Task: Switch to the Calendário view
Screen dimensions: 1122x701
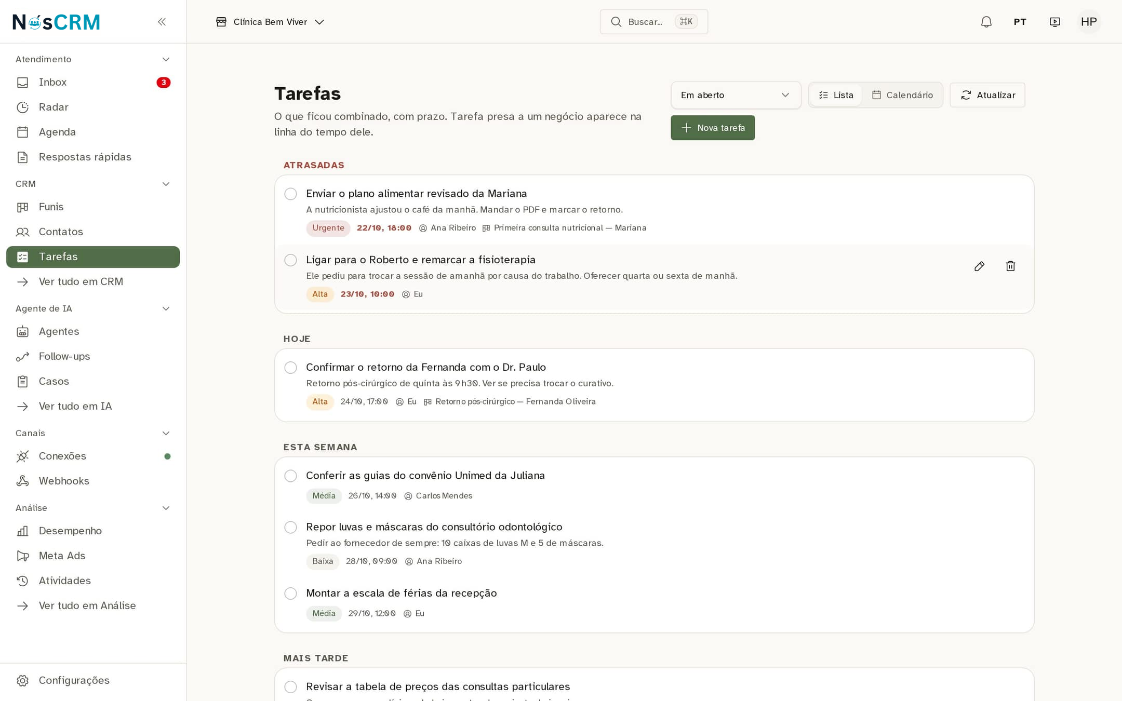Action: pyautogui.click(x=902, y=95)
